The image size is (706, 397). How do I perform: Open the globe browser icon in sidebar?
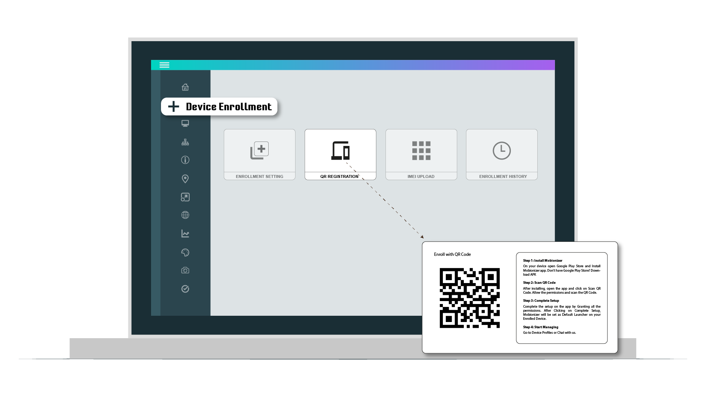tap(185, 215)
